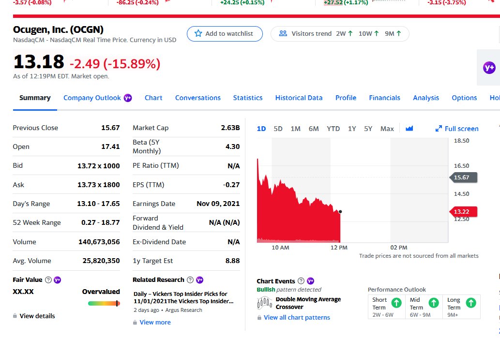This screenshot has height=338, width=500.
Task: Select the 5Y chart range
Action: point(368,129)
